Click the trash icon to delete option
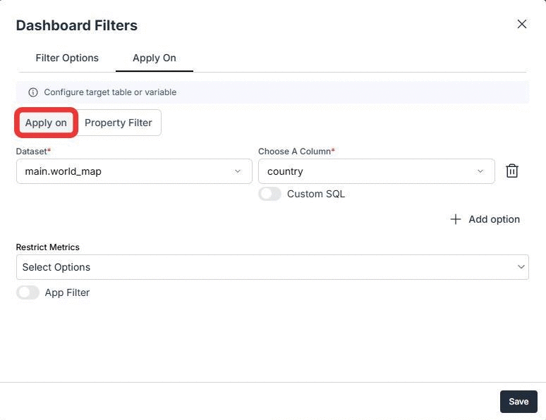546x420 pixels. click(x=512, y=171)
